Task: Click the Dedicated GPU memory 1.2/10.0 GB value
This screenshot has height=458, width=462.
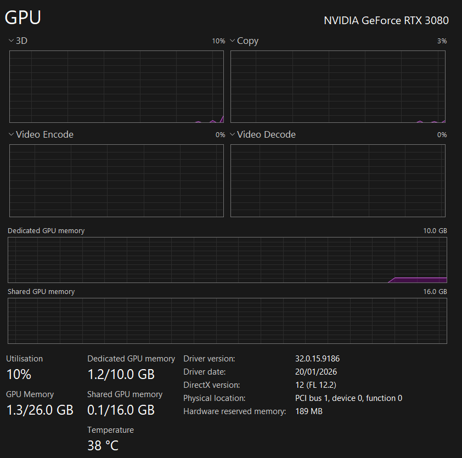Action: [121, 375]
